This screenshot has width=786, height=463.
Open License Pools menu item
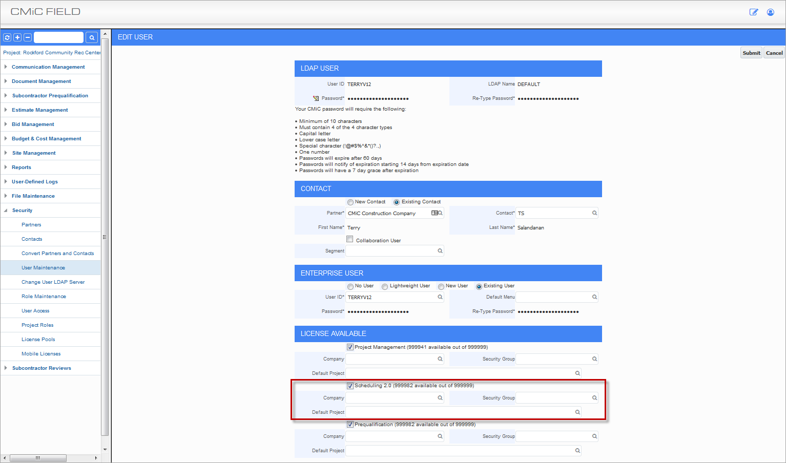click(38, 340)
